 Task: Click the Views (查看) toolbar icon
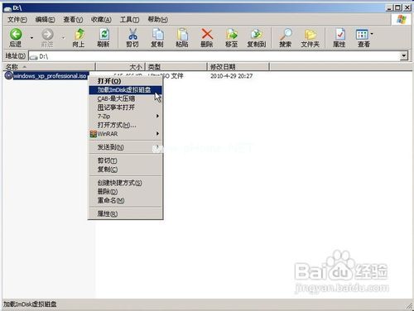pyautogui.click(x=362, y=35)
